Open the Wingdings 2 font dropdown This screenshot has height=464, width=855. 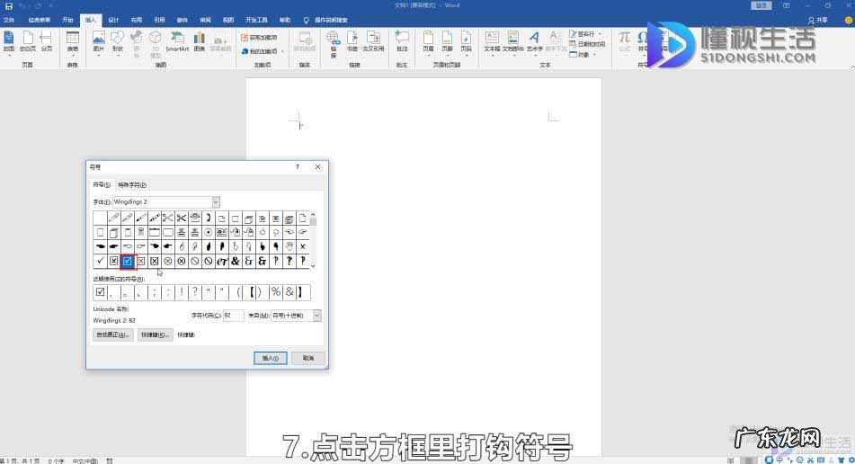(216, 202)
